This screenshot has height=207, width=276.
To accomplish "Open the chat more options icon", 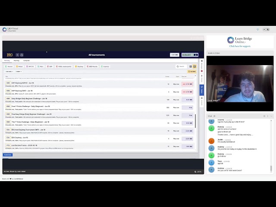I will click(267, 116).
